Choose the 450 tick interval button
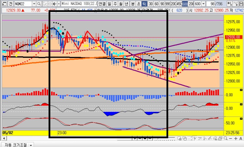Screen dimensions: 244x147 (179, 4)
